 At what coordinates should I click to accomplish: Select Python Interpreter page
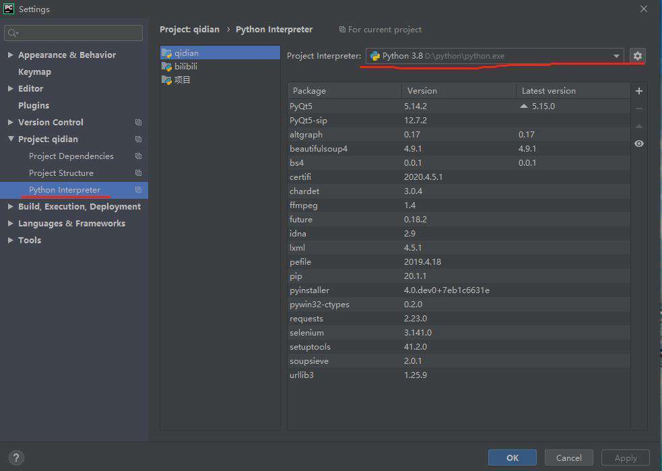click(74, 190)
